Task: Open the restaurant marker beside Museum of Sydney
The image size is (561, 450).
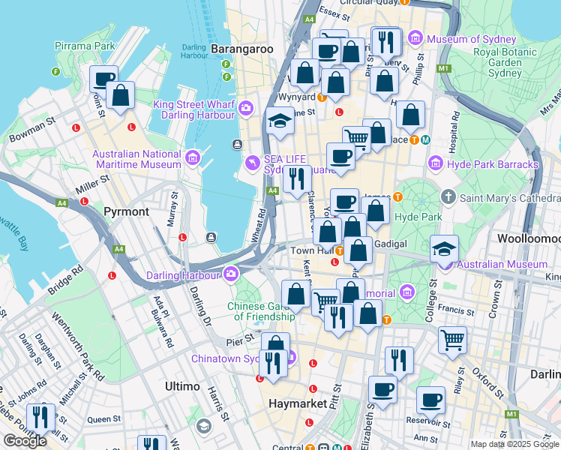Action: click(x=386, y=43)
